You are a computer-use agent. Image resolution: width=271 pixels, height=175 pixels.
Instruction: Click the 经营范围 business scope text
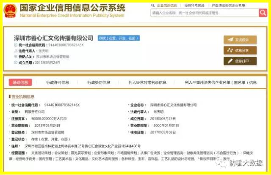click(131, 156)
